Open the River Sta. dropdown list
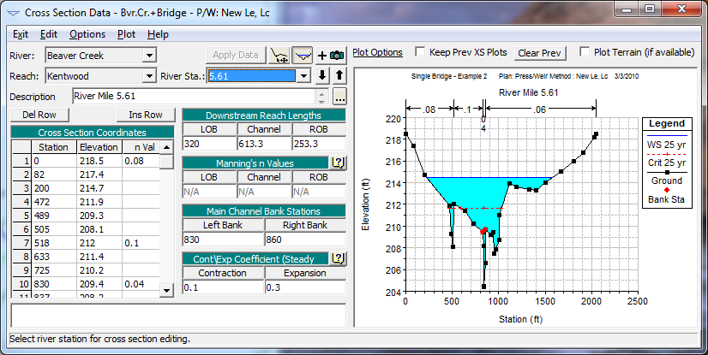 [x=302, y=76]
